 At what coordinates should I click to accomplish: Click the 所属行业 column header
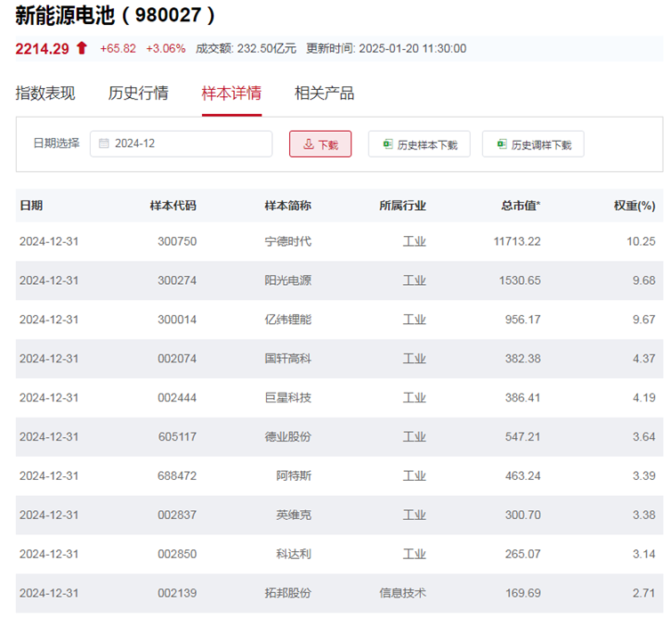[402, 206]
